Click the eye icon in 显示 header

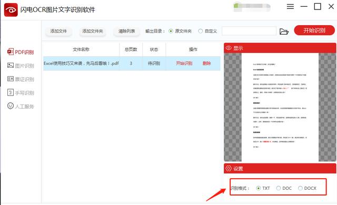pyautogui.click(x=229, y=48)
